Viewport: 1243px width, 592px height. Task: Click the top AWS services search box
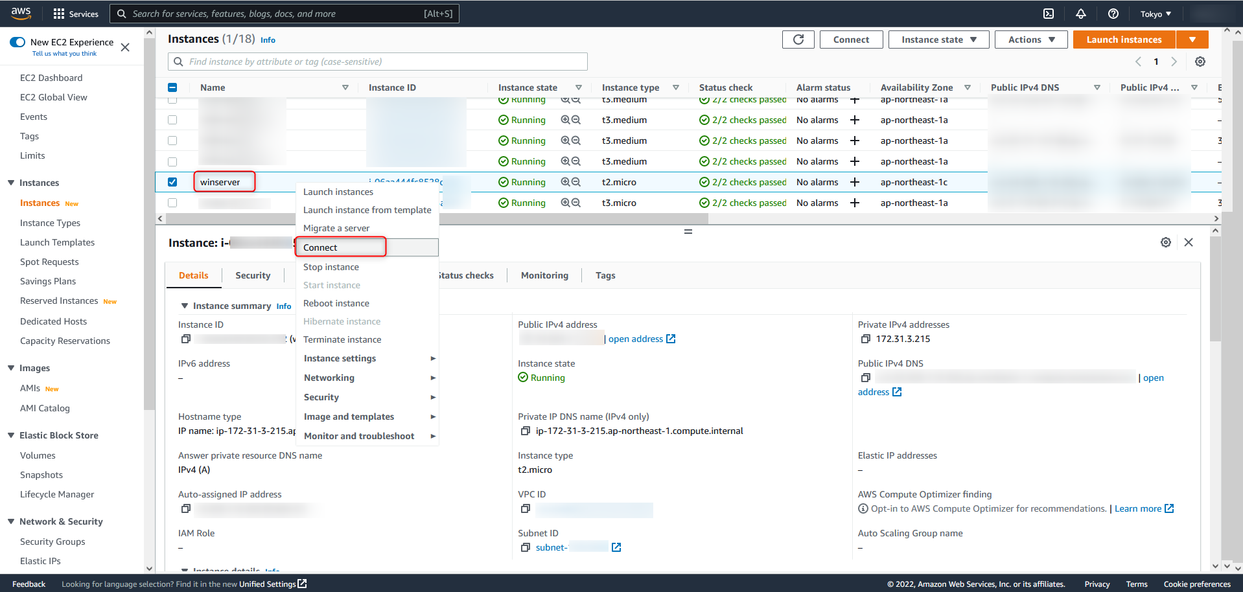285,14
